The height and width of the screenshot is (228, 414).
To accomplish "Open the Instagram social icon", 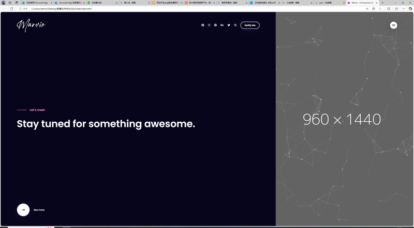I will [x=209, y=25].
